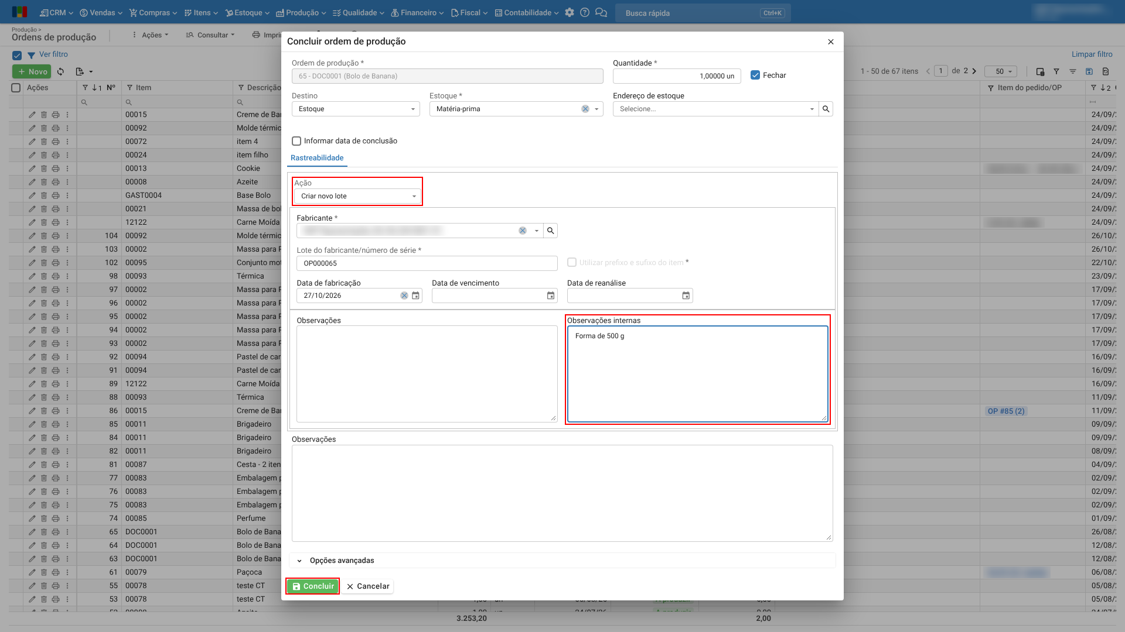Clear the Data de fabricação value
Image resolution: width=1125 pixels, height=632 pixels.
(404, 296)
